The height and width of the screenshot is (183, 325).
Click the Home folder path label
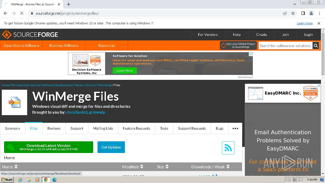(9, 158)
